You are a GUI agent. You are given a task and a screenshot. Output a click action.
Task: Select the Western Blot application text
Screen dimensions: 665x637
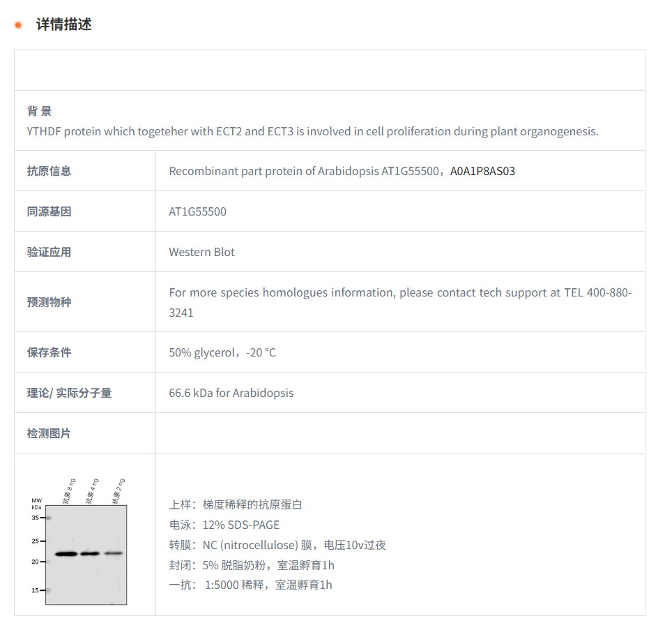click(x=201, y=252)
